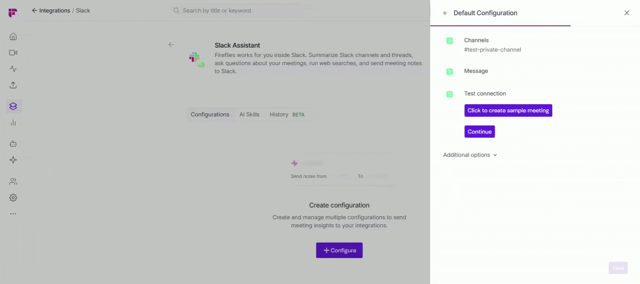Image resolution: width=640 pixels, height=284 pixels.
Task: Click the 'Send notes from' text
Action: 308,176
